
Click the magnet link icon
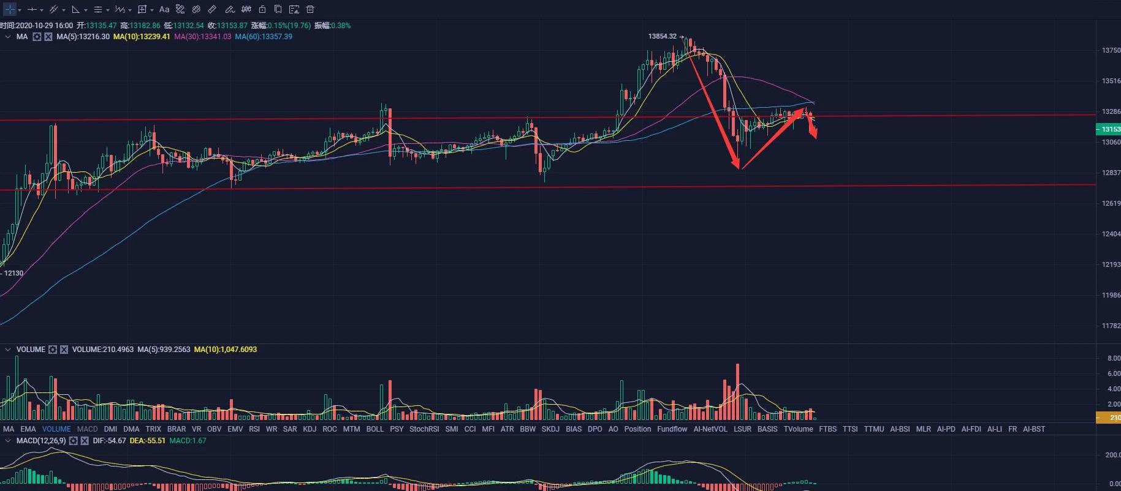pos(196,9)
